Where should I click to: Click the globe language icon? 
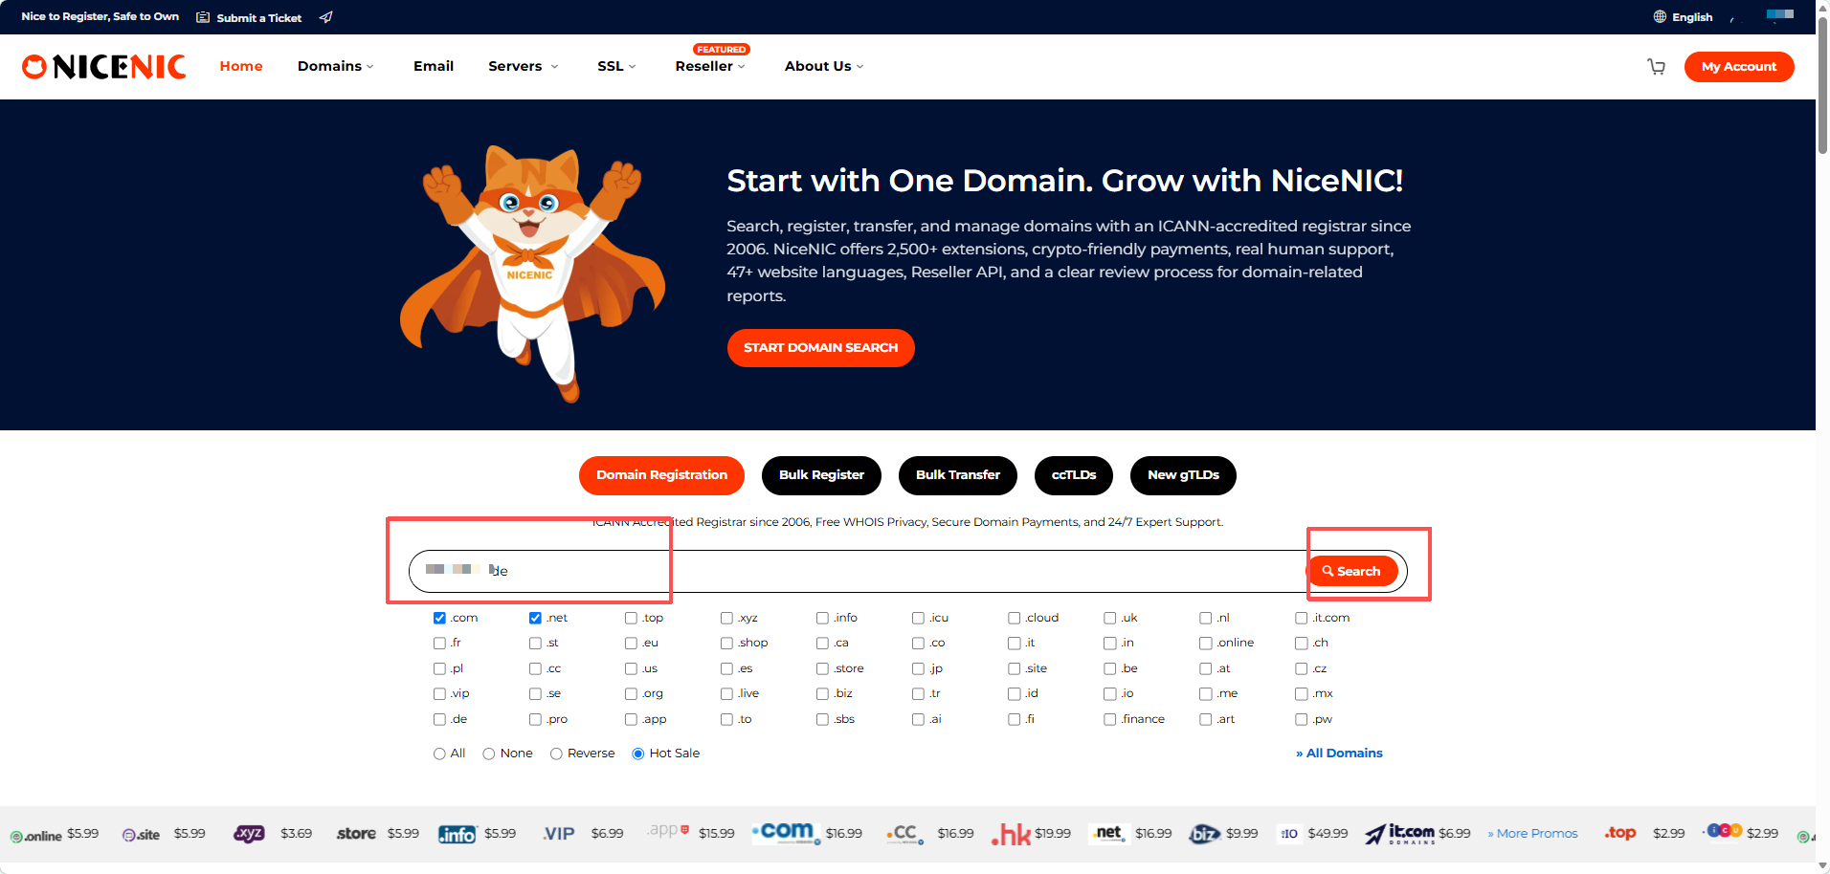[1660, 16]
